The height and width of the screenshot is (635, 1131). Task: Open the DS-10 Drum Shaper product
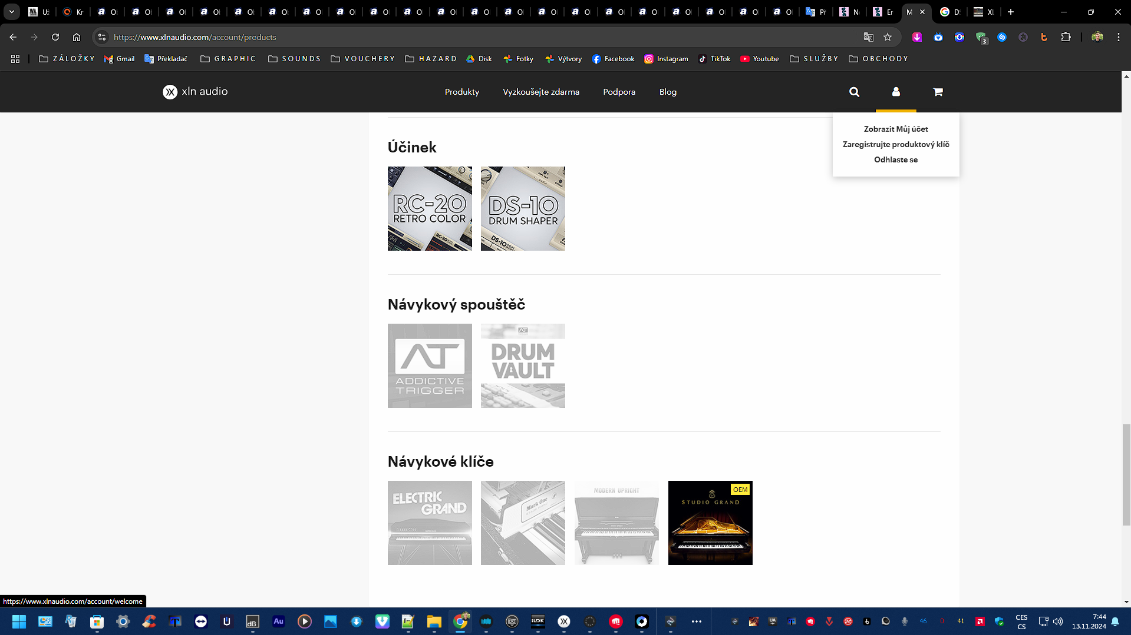pyautogui.click(x=523, y=208)
